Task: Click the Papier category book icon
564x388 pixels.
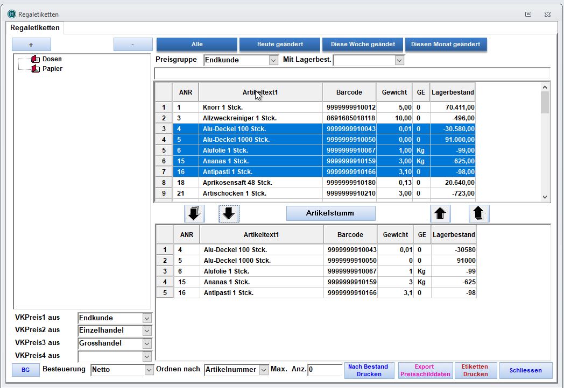Action: (x=36, y=69)
